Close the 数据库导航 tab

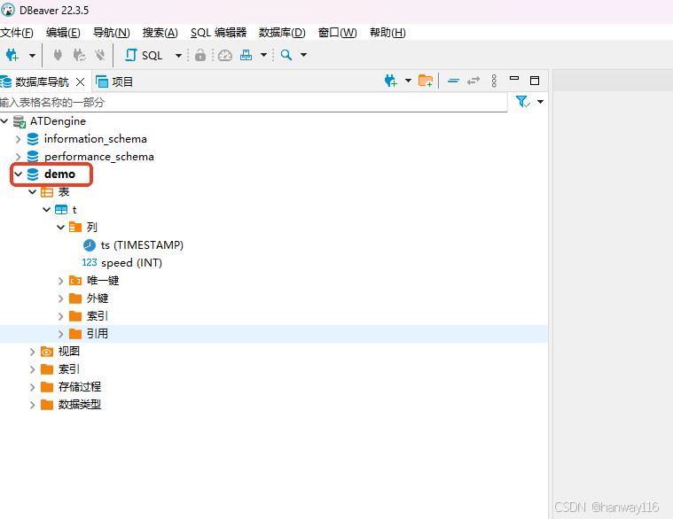[81, 81]
